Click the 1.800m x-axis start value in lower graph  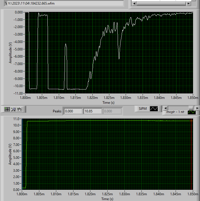(x=22, y=194)
